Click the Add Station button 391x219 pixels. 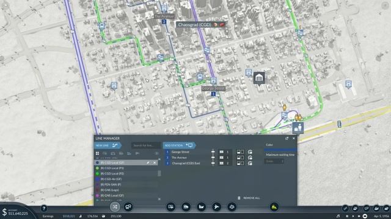point(179,145)
